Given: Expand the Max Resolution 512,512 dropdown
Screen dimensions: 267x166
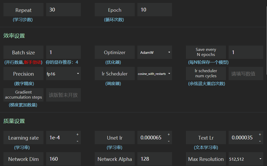Looking at the screenshot, I should point(246,159).
